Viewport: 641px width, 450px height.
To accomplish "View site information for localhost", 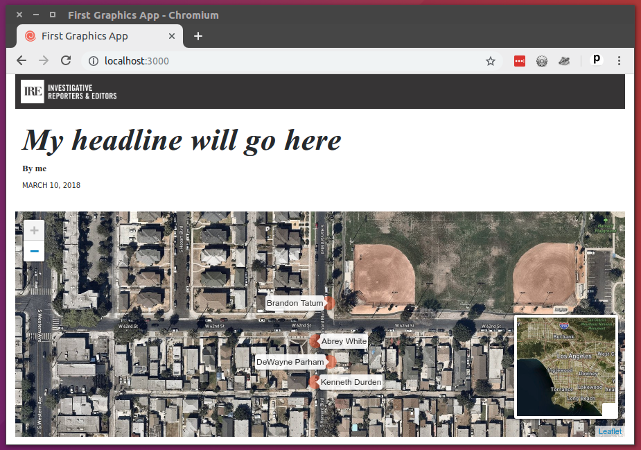I will click(x=94, y=61).
